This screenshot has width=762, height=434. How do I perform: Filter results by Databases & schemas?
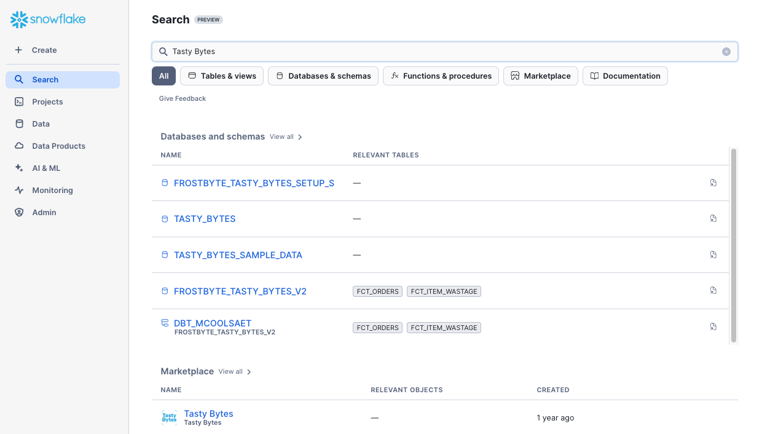[323, 76]
